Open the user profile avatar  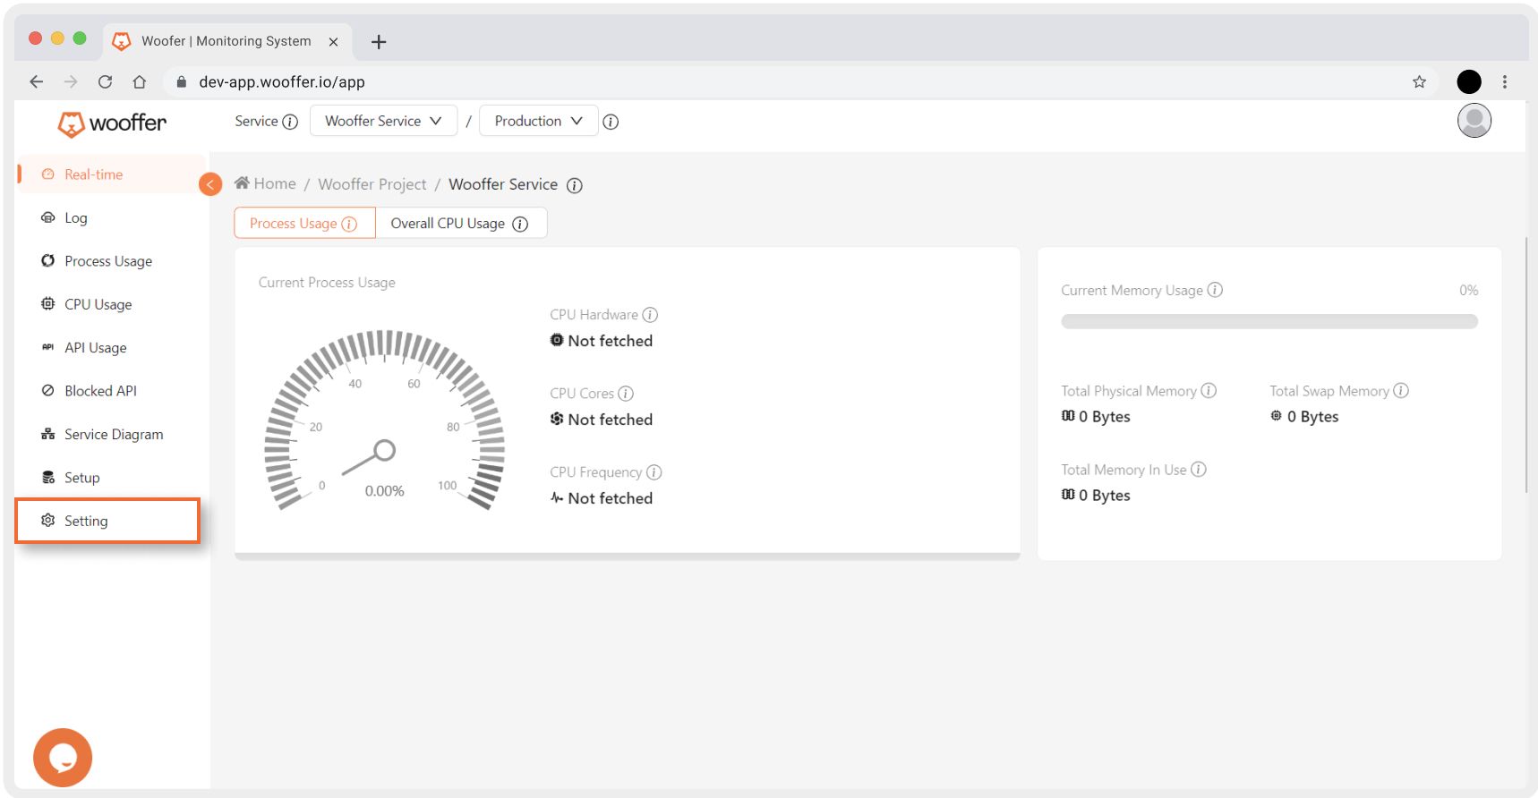coord(1474,121)
